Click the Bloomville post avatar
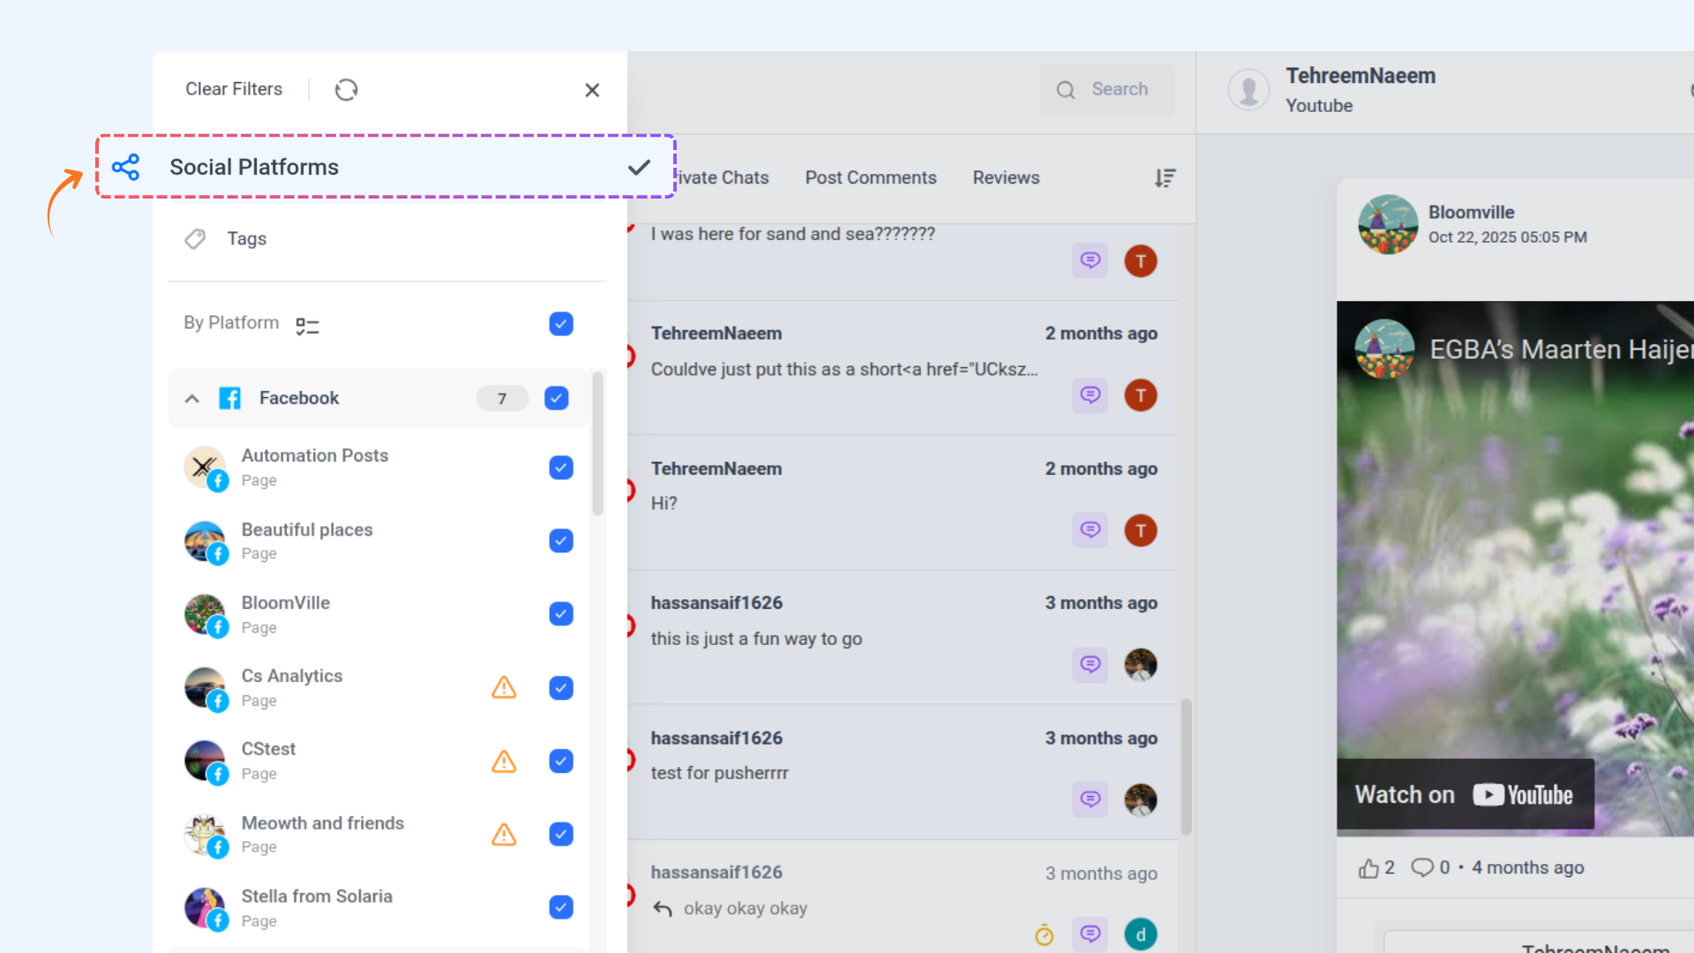 [x=1388, y=224]
